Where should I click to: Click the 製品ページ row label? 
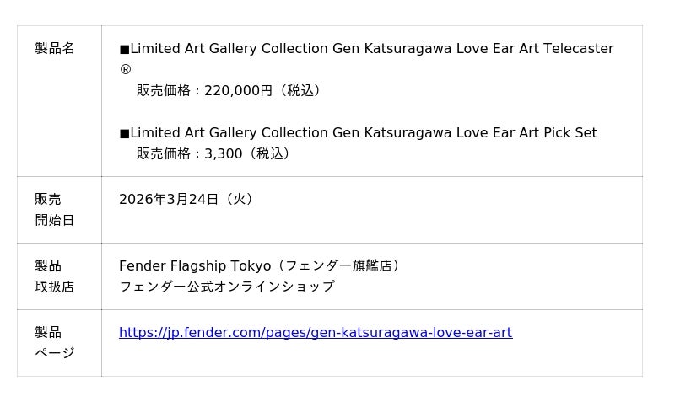(54, 343)
